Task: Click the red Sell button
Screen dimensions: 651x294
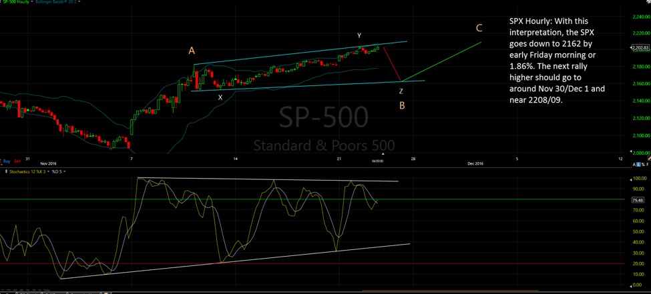Action: 17,161
